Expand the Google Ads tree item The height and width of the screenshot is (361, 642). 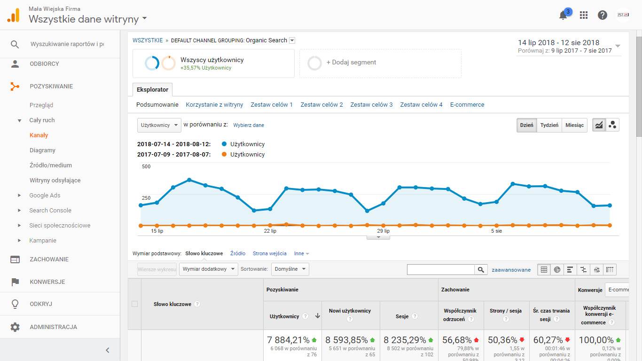19,196
